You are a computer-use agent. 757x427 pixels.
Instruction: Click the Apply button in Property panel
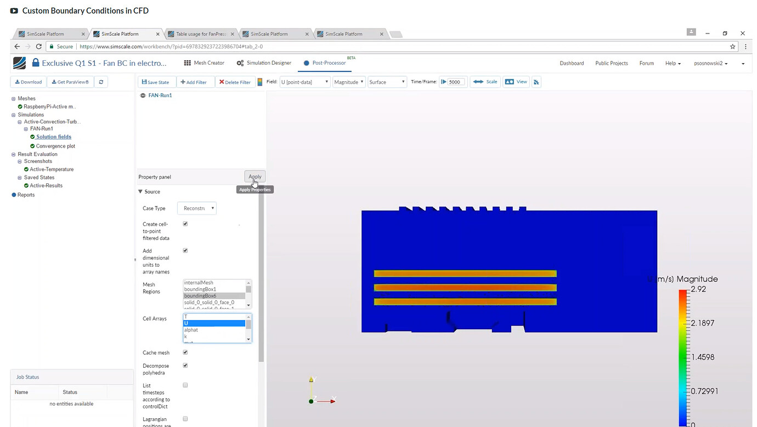(x=254, y=176)
